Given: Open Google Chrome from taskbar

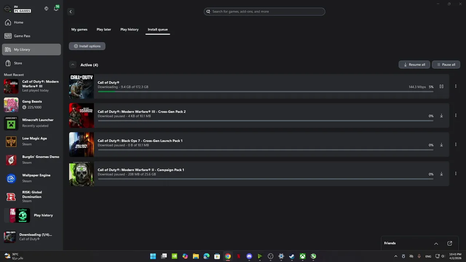Looking at the screenshot, I should tap(228, 256).
